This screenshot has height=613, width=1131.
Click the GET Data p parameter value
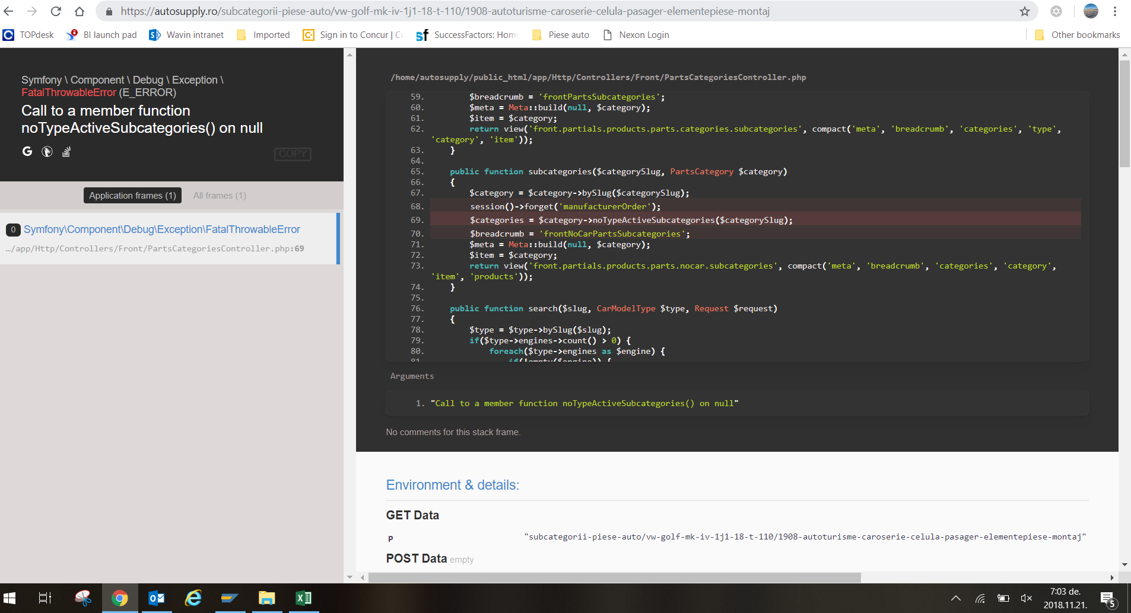pos(805,537)
